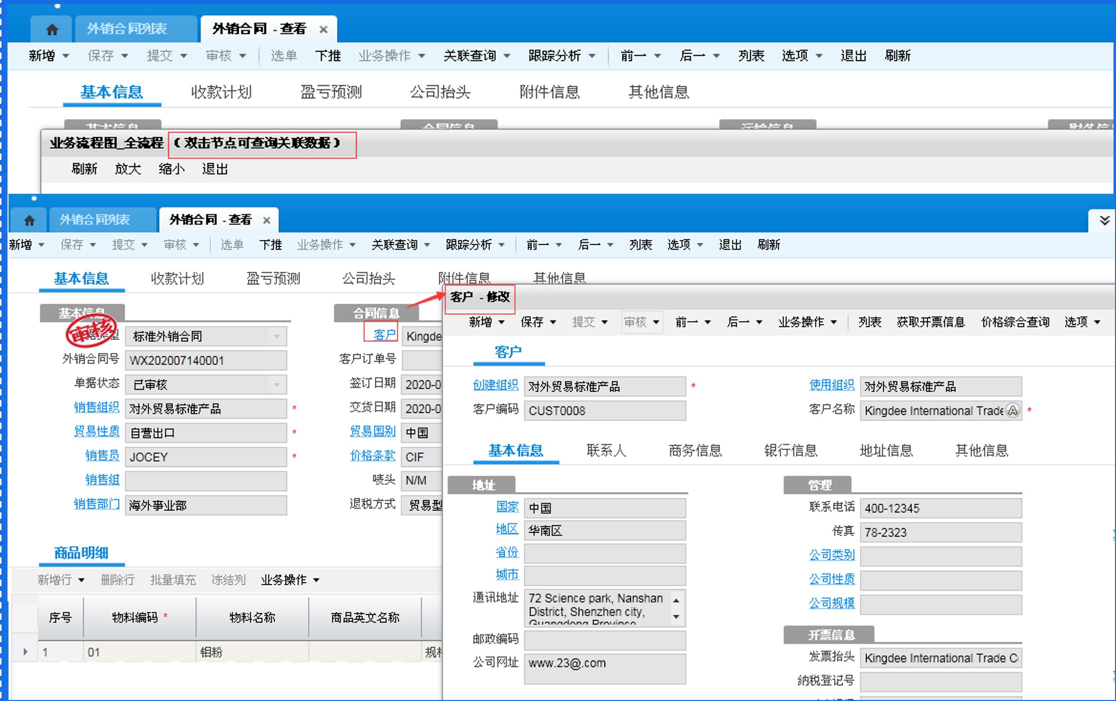Click the 公司规模 link in the 管理 section

coord(832,603)
